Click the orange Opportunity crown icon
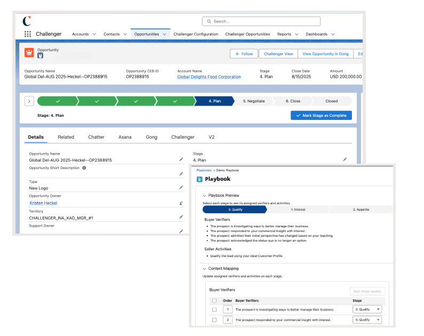 tap(29, 52)
